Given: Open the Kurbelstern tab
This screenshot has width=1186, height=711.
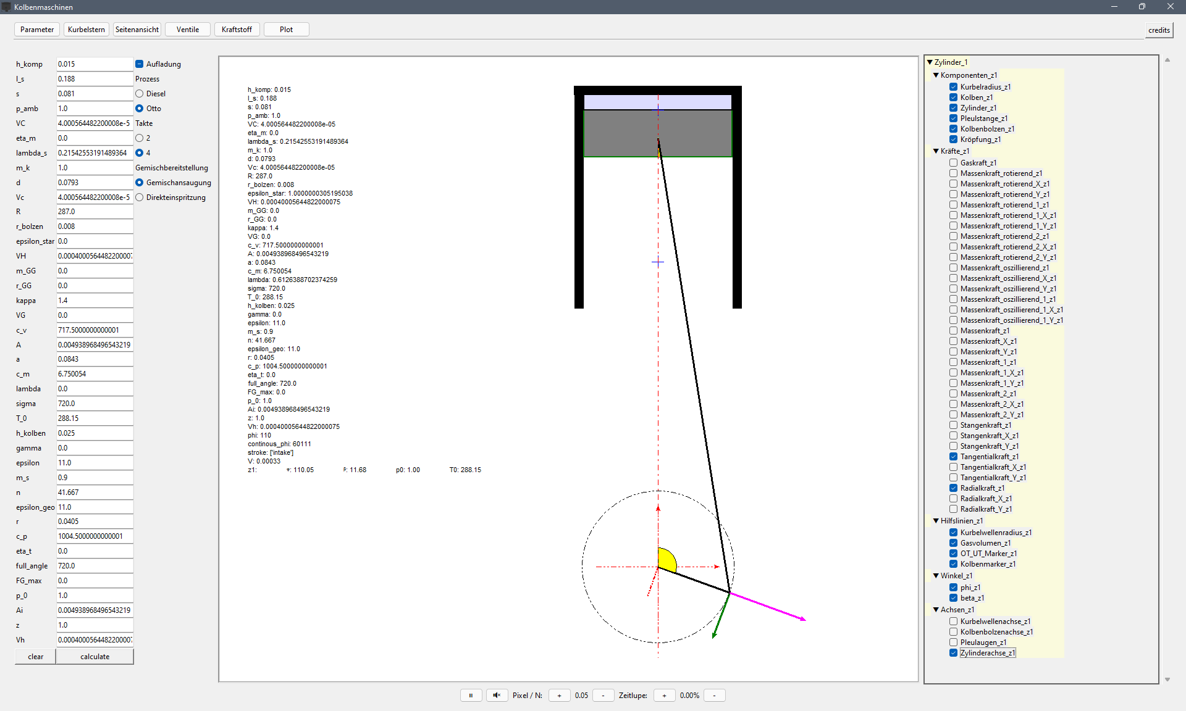Looking at the screenshot, I should pos(86,30).
